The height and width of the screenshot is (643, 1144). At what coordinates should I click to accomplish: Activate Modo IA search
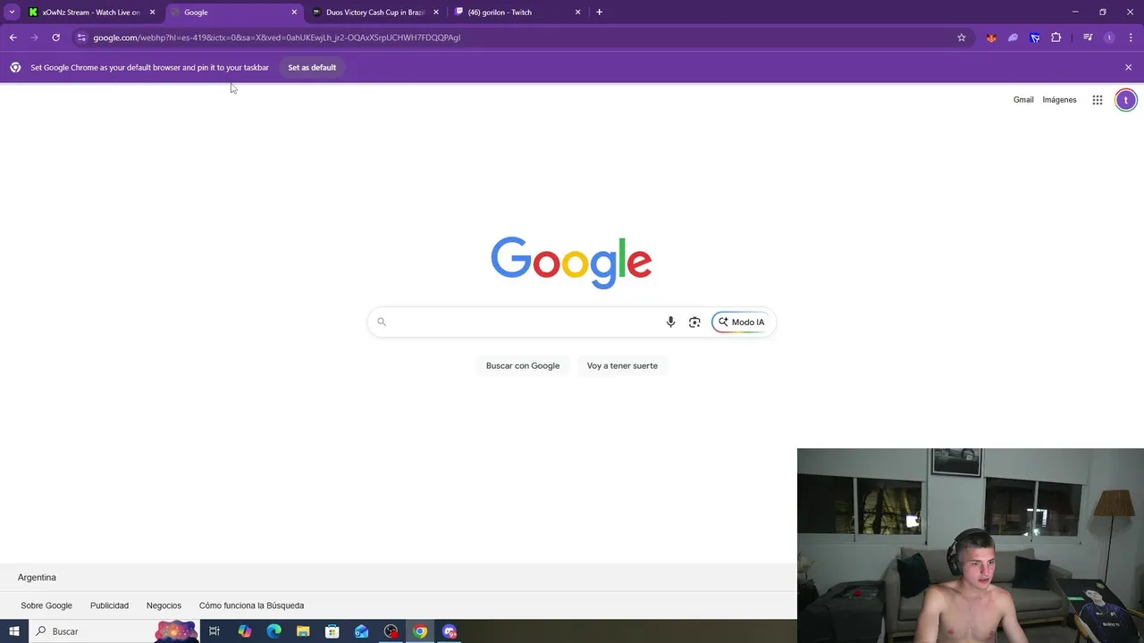click(x=741, y=322)
